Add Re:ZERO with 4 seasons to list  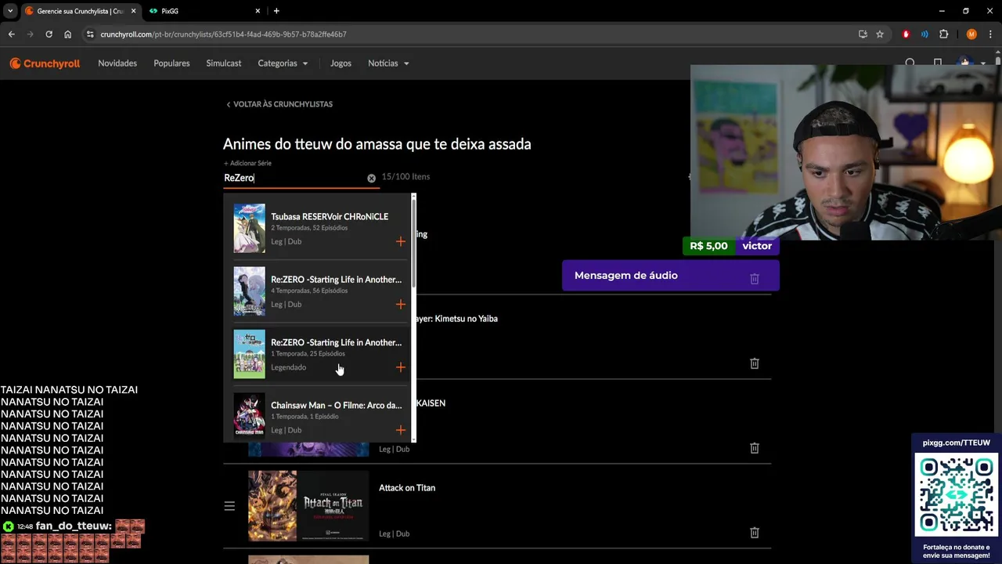(x=400, y=304)
